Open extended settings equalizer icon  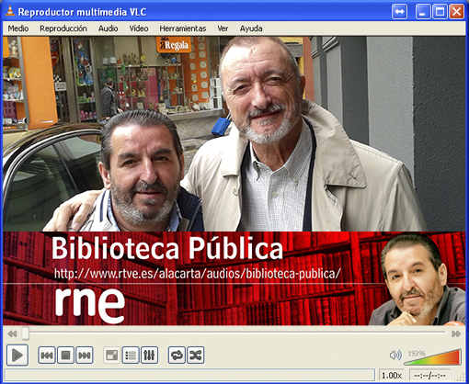pos(149,356)
